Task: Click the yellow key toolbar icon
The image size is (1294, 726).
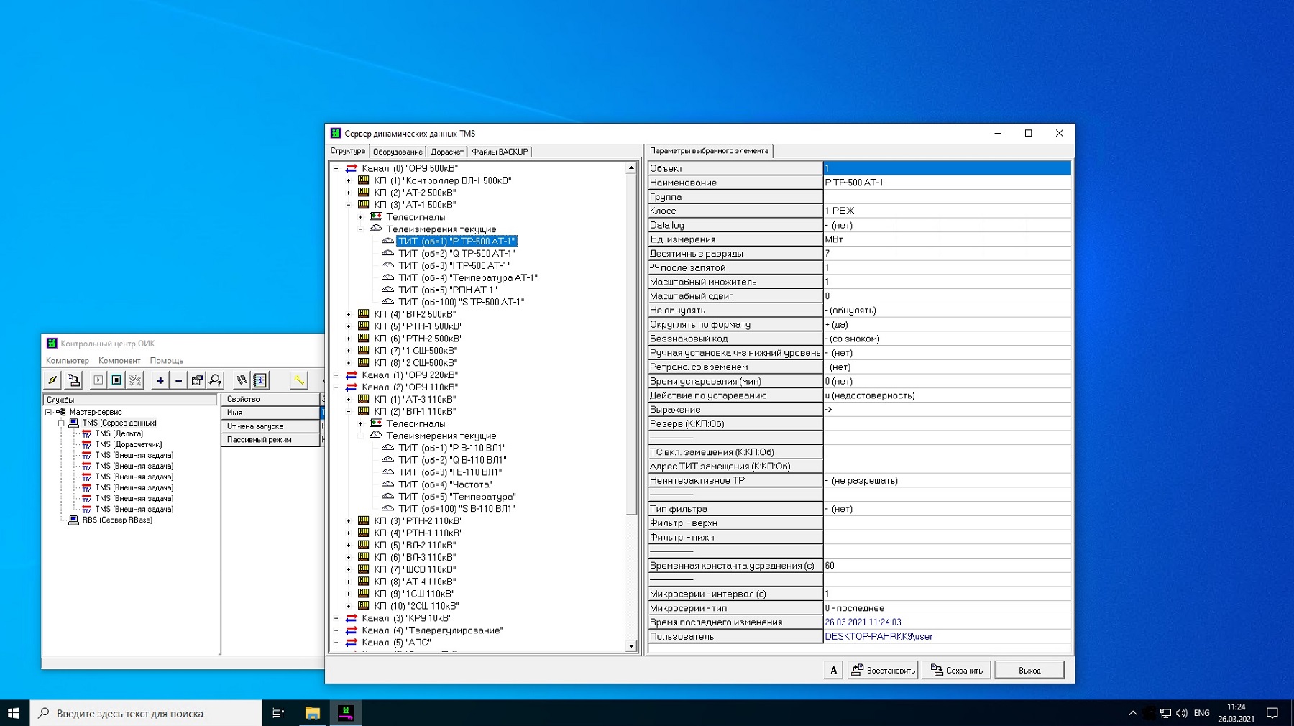Action: click(x=298, y=380)
